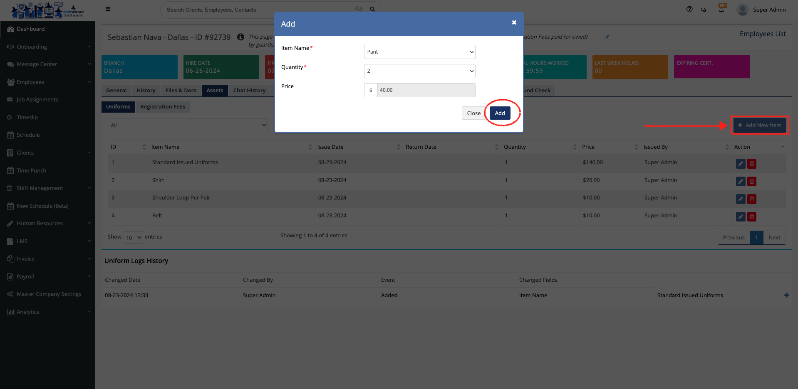This screenshot has width=798, height=389.
Task: Open the Quantity dropdown in Add dialog
Action: 419,71
